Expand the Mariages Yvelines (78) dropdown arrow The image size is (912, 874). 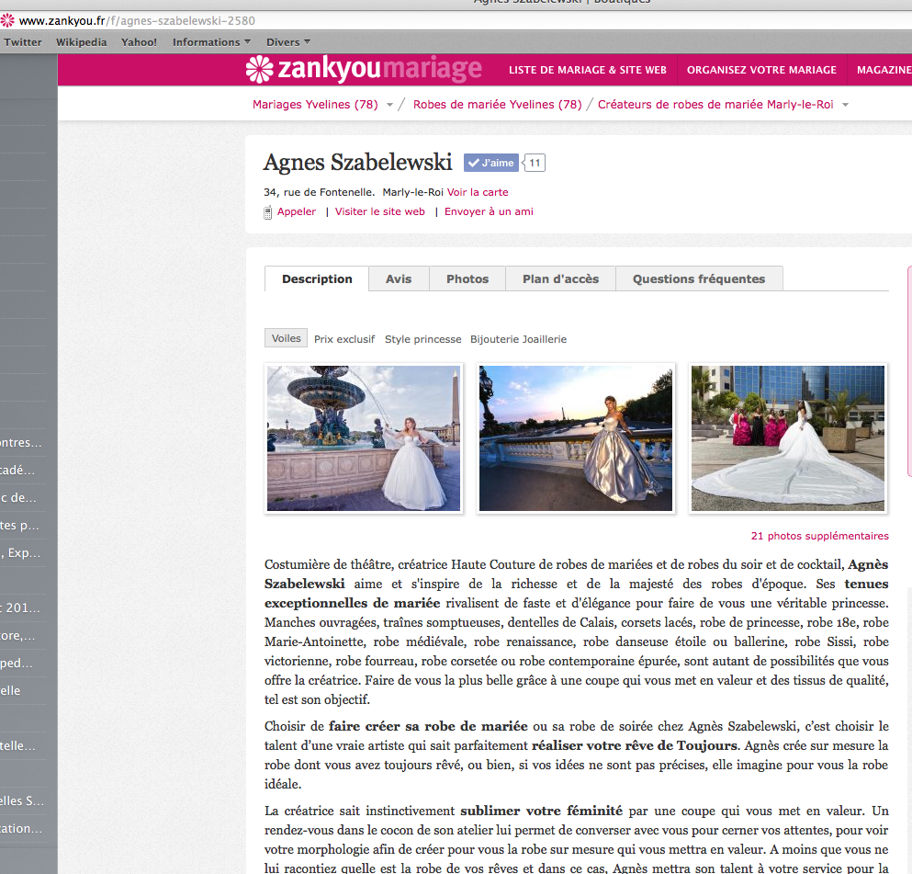pos(389,106)
